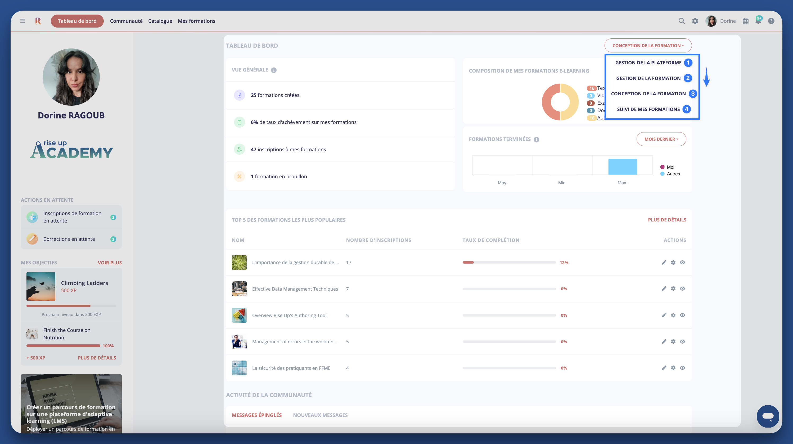Open settings gear for Overview Rise Up's Authoring Tool

point(673,315)
